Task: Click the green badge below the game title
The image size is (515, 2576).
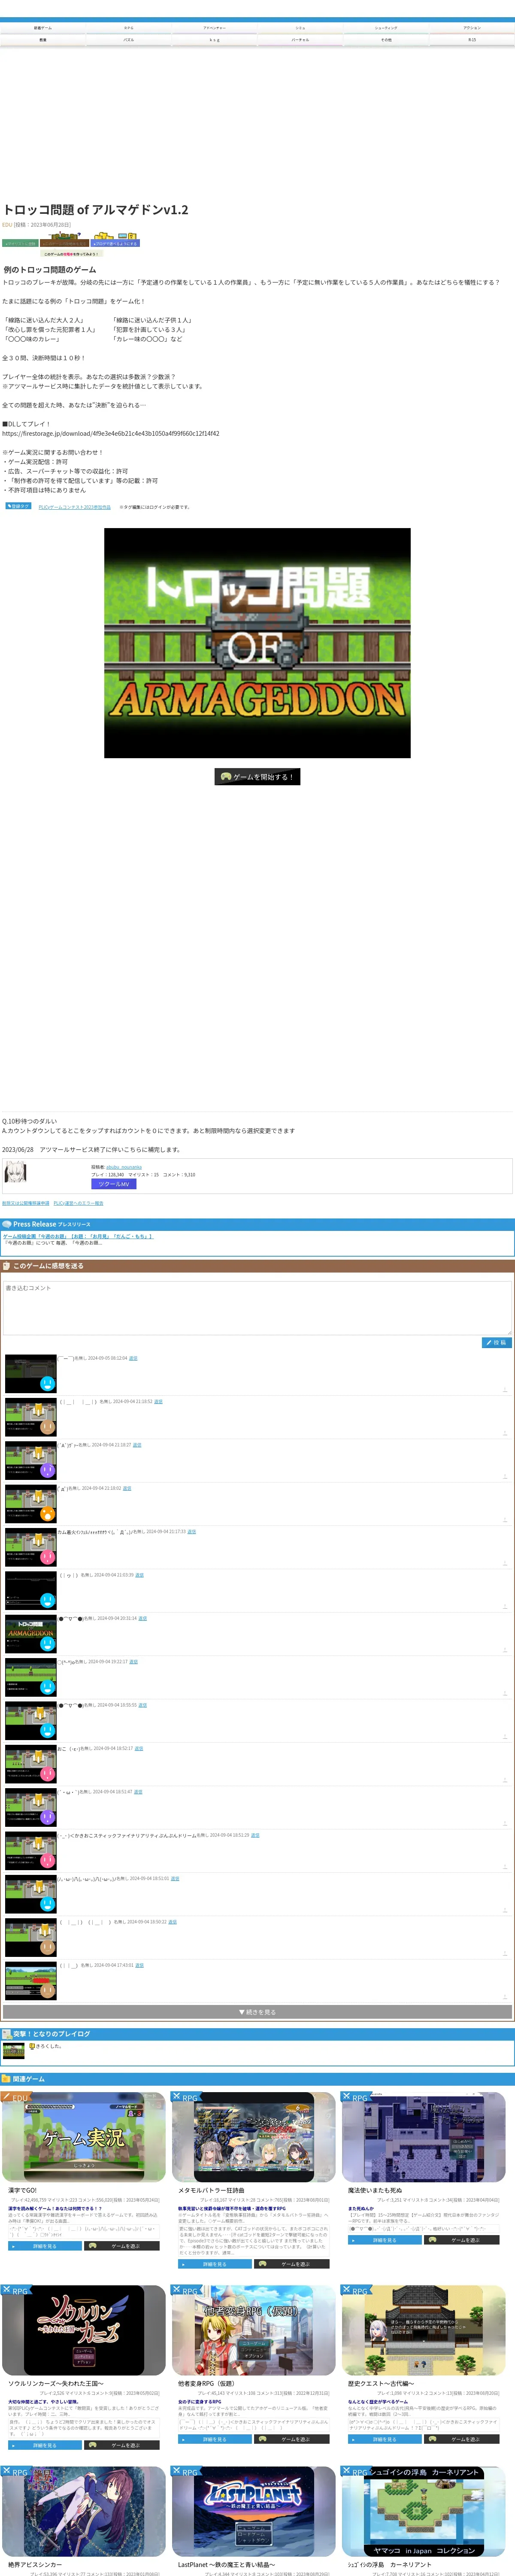Action: click(x=20, y=243)
